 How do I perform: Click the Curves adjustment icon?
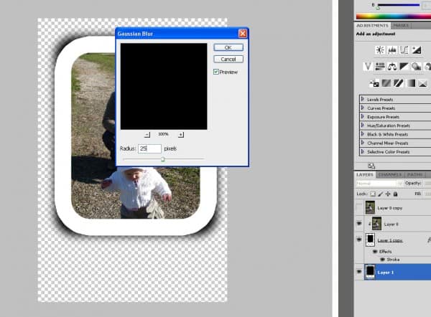click(404, 49)
